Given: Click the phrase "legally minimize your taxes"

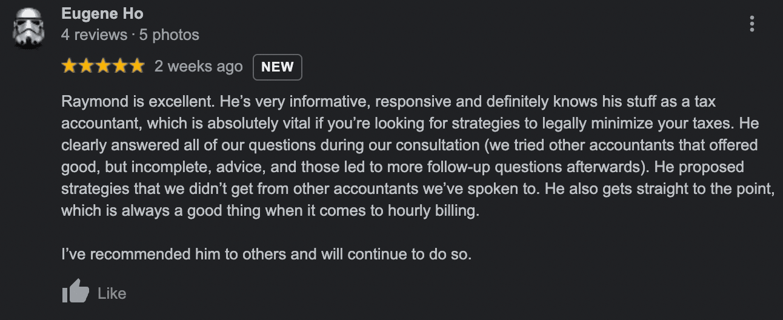Looking at the screenshot, I should tap(623, 123).
